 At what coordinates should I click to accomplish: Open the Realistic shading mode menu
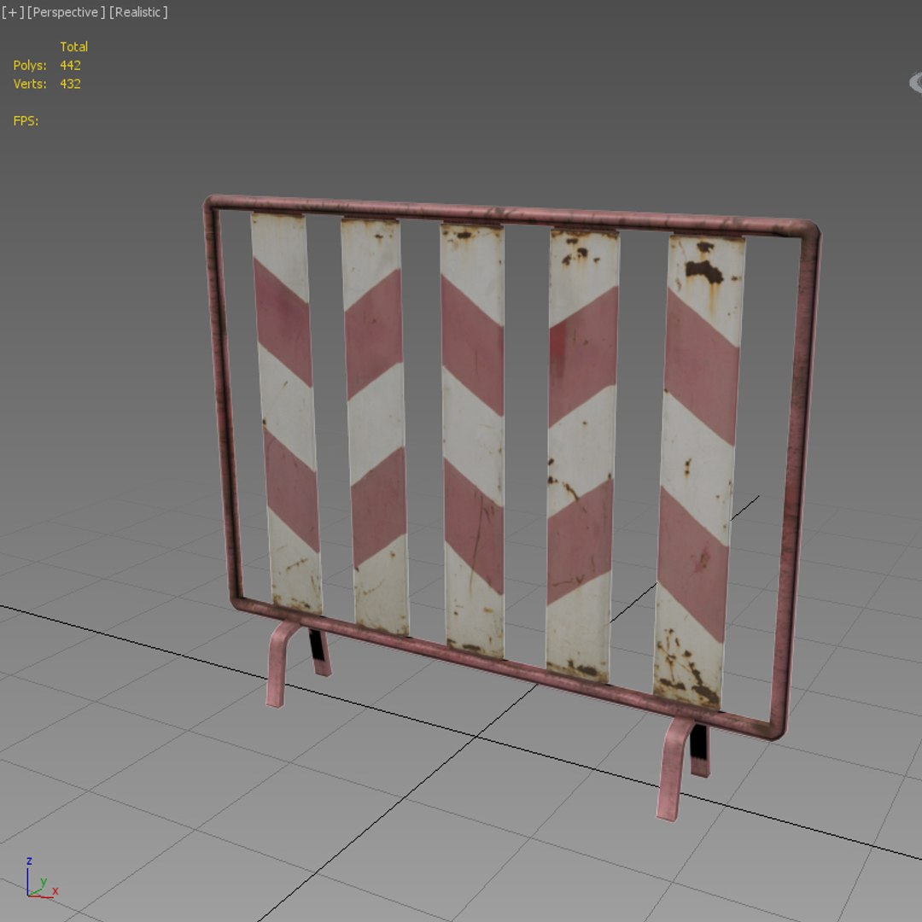coord(139,12)
